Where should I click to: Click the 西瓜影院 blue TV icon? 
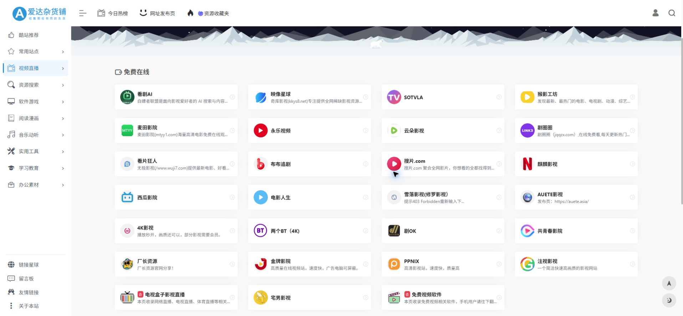tap(127, 197)
